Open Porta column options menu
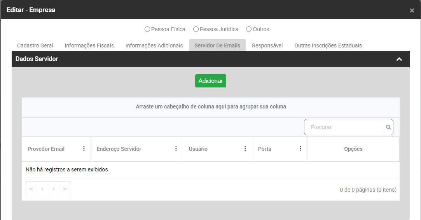421x220 pixels. [300, 148]
